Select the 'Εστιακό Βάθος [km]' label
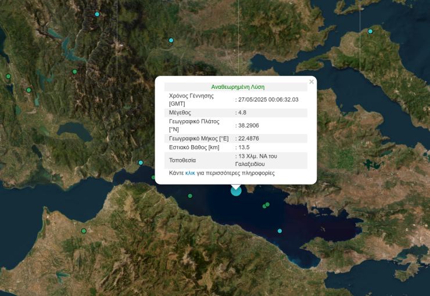This screenshot has width=430, height=296. click(194, 147)
